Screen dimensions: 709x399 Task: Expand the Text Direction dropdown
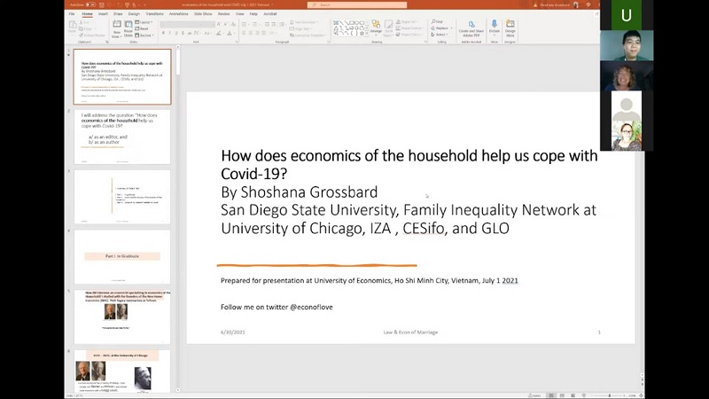tap(304, 22)
